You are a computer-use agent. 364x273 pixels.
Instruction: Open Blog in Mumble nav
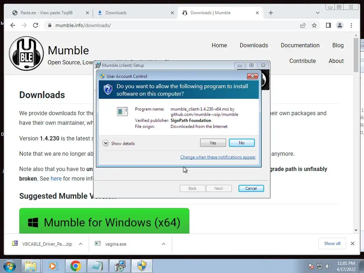pos(338,45)
